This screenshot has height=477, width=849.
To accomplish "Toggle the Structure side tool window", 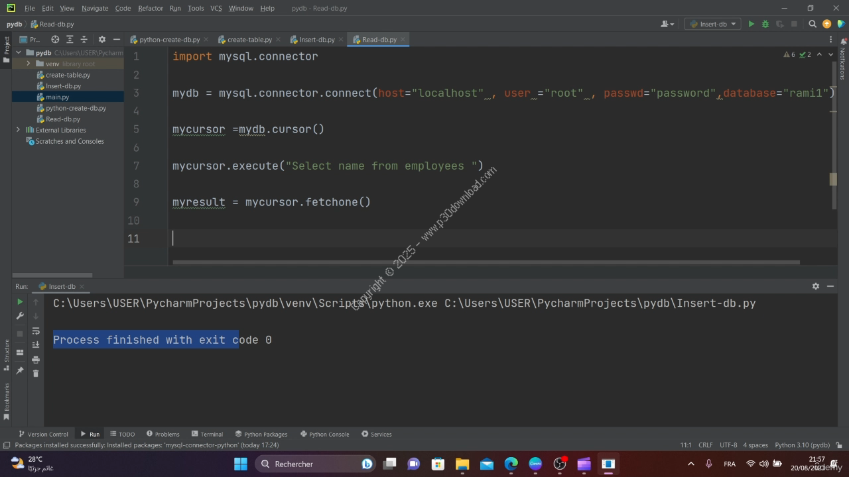I will click(x=7, y=355).
